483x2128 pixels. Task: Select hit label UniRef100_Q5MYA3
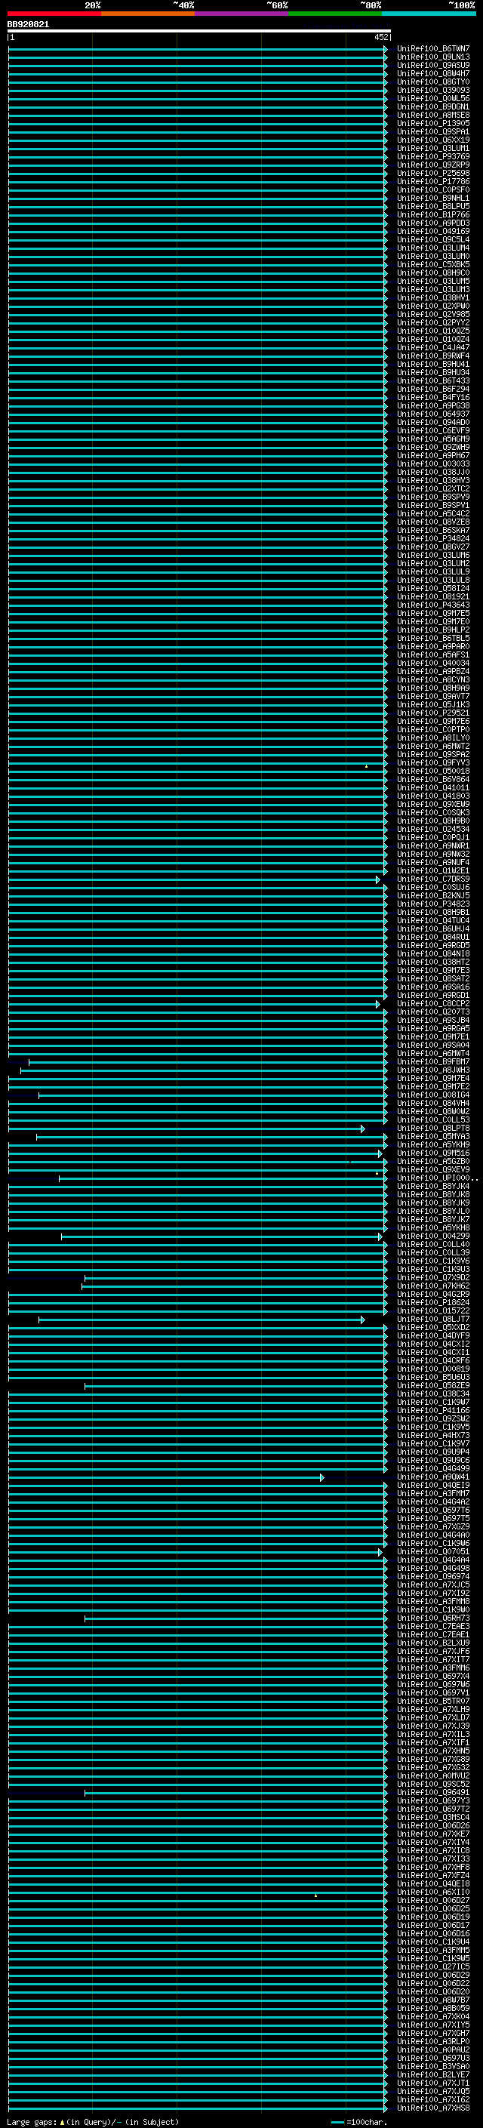[x=433, y=1137]
